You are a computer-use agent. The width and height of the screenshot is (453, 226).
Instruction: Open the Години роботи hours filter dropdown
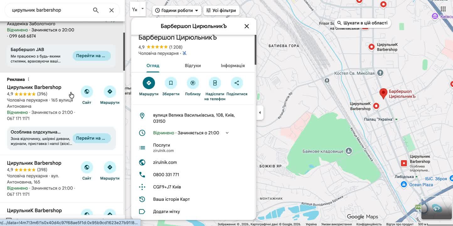click(177, 10)
